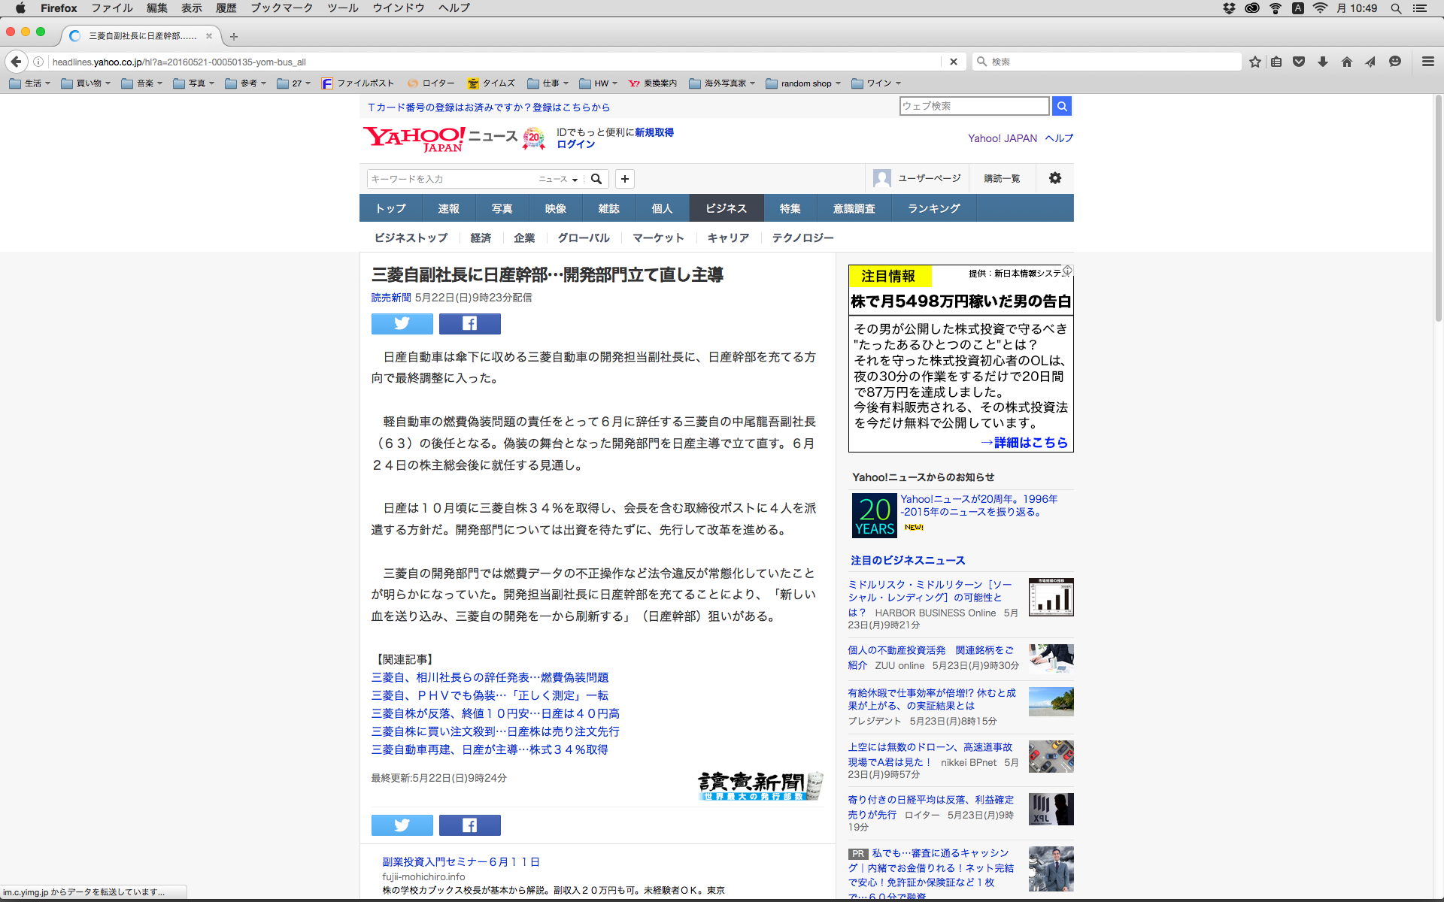Click the ログイン link
The width and height of the screenshot is (1444, 902).
pyautogui.click(x=575, y=144)
